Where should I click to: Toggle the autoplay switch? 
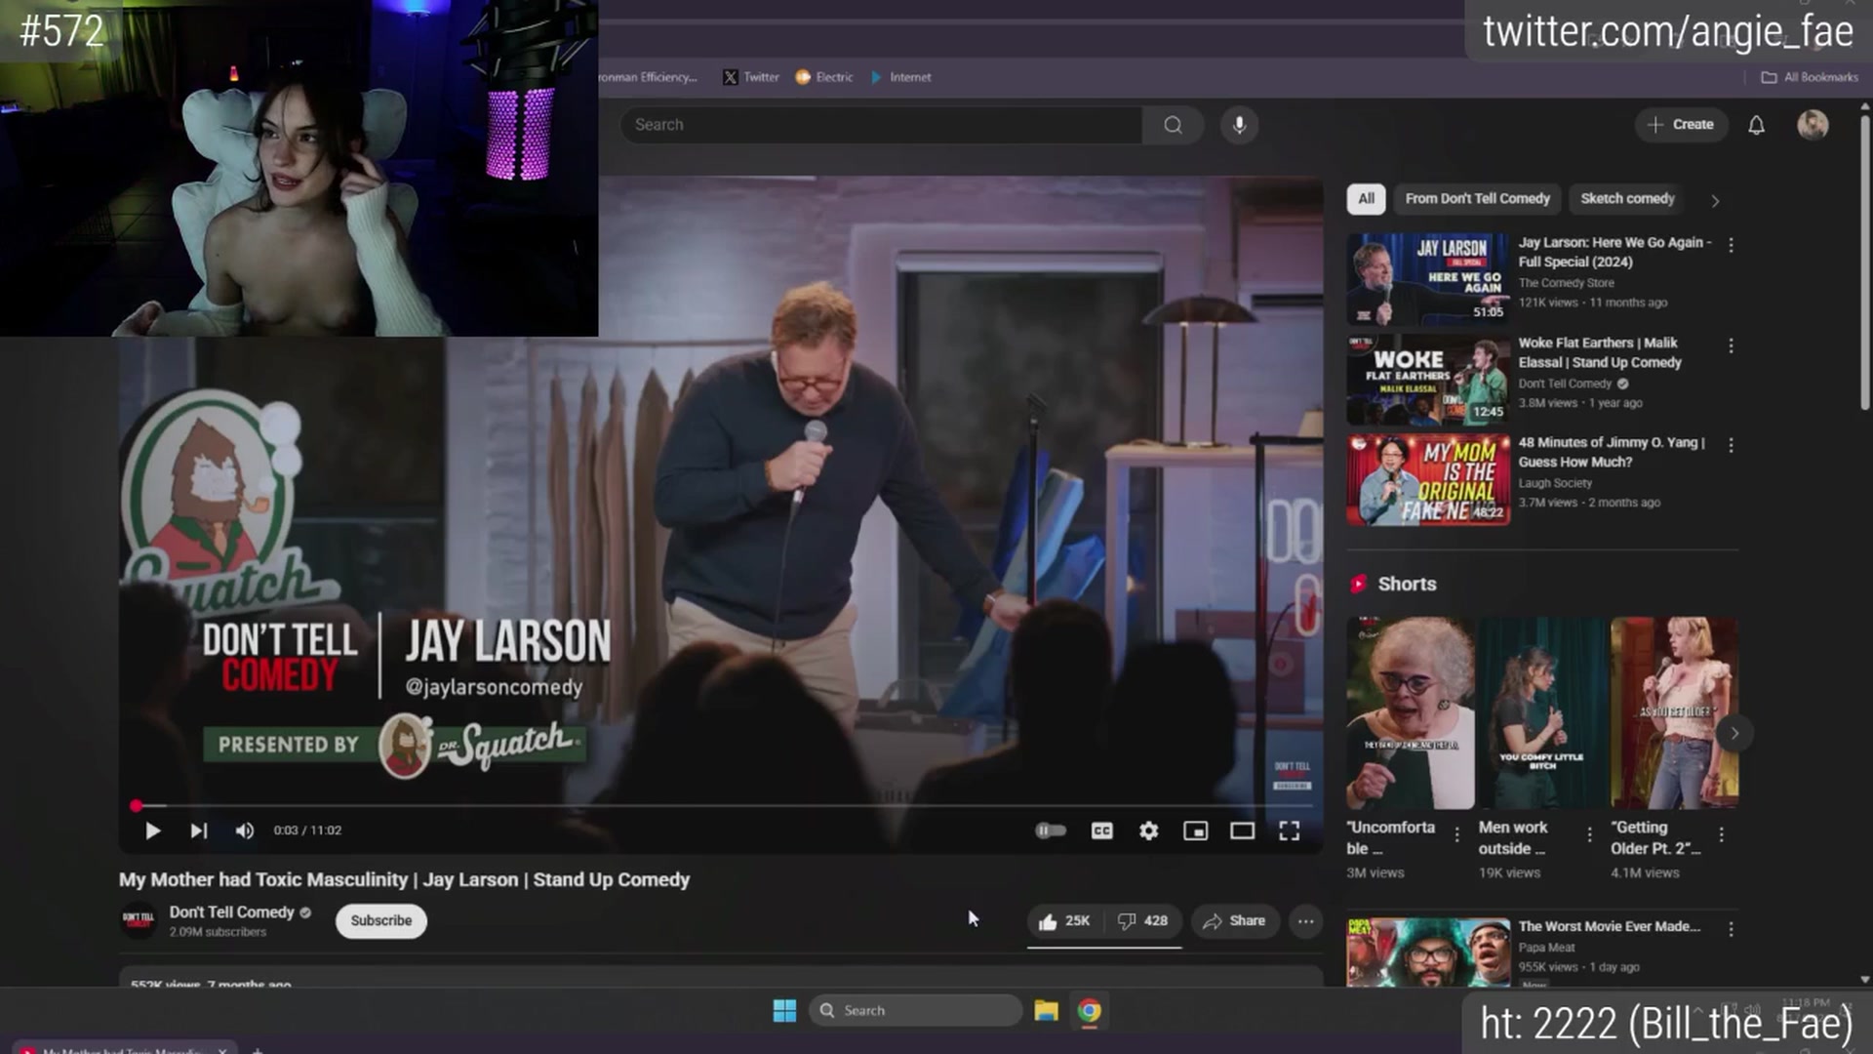click(1051, 831)
